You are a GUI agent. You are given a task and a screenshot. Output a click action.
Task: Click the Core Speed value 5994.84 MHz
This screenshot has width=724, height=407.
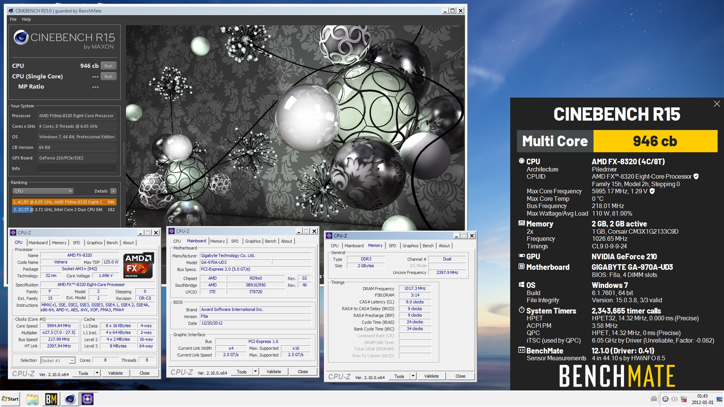pyautogui.click(x=59, y=326)
